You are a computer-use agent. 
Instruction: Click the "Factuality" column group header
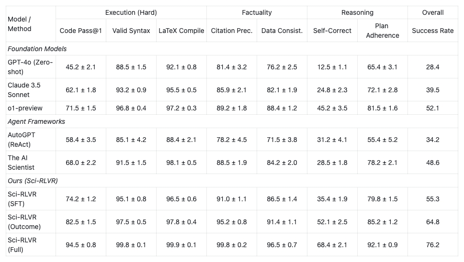[x=257, y=12]
